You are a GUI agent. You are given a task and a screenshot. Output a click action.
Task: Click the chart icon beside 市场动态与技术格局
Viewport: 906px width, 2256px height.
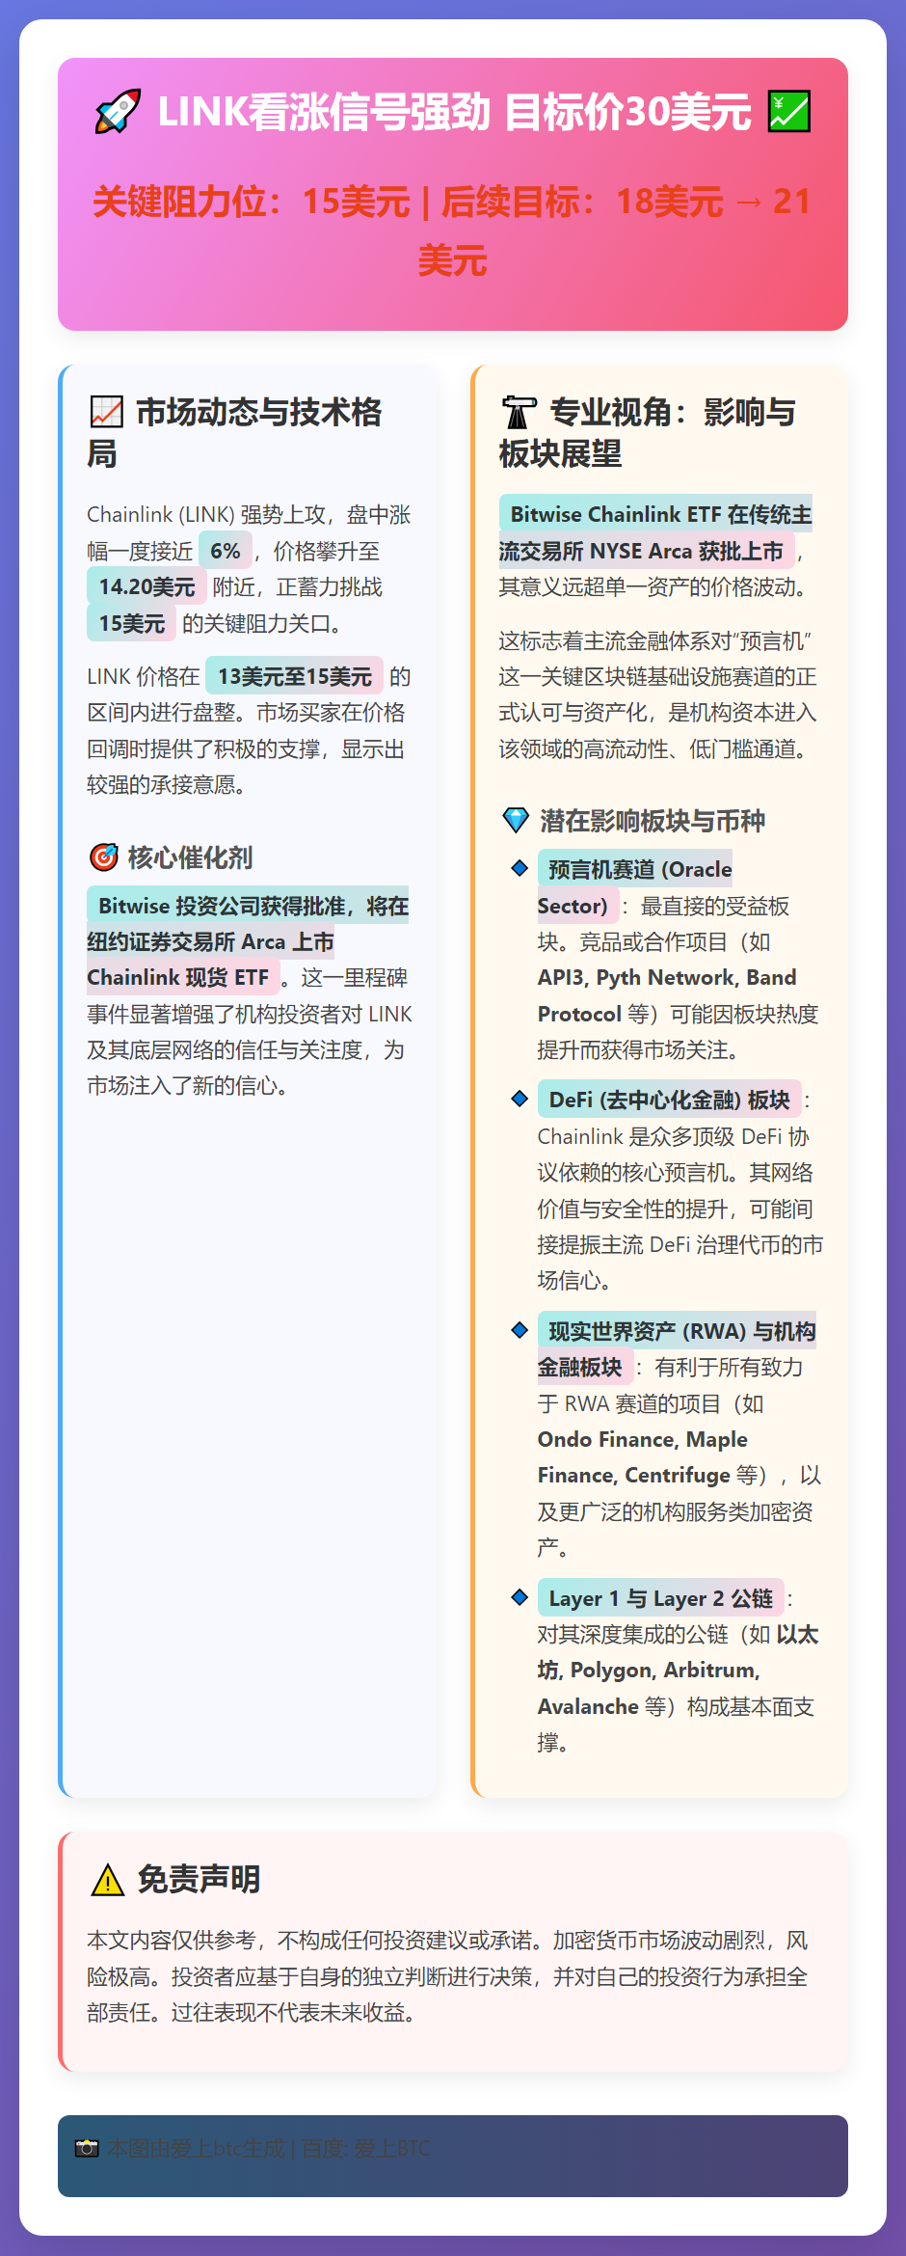[106, 412]
